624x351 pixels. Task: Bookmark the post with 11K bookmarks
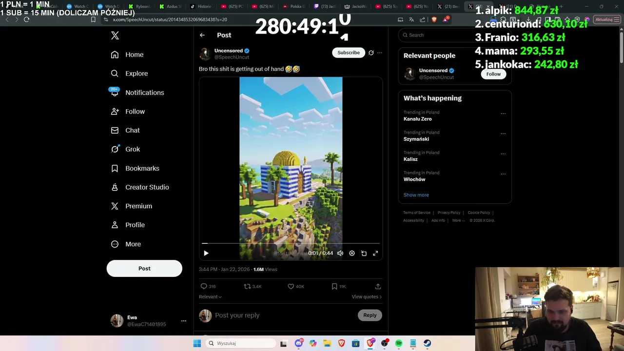(339, 286)
